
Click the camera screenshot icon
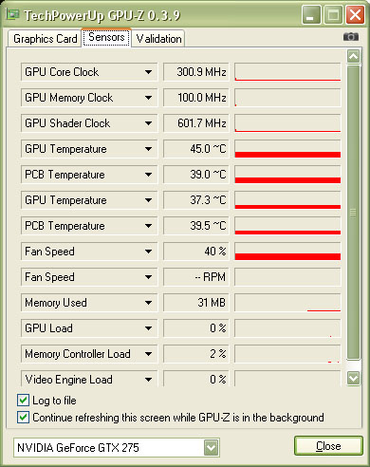tap(351, 37)
